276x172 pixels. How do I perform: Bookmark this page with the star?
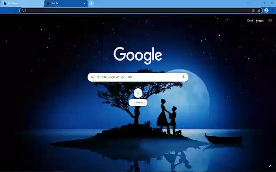tap(259, 10)
